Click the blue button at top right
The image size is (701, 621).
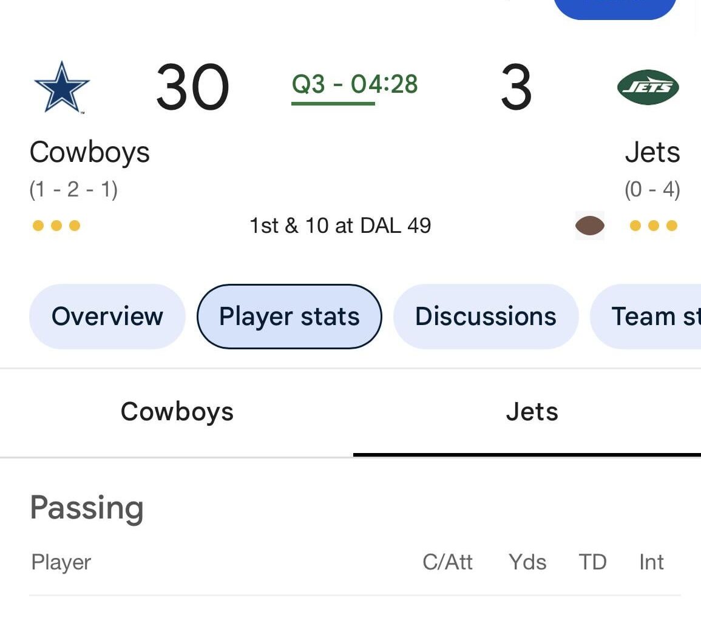615,7
